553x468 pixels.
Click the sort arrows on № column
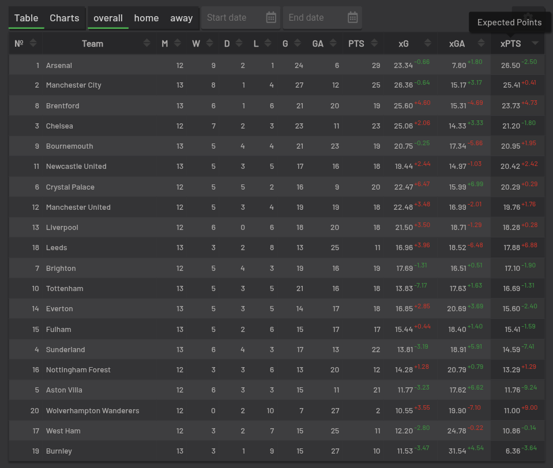[33, 43]
